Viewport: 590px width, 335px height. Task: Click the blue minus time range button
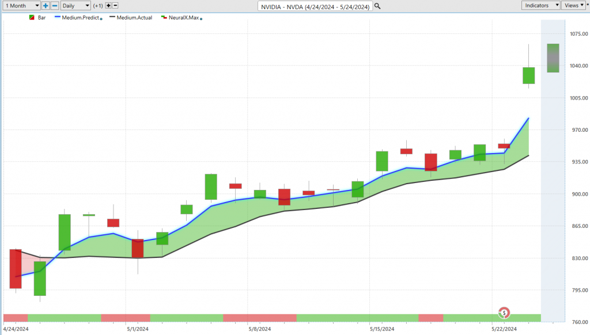click(x=54, y=5)
